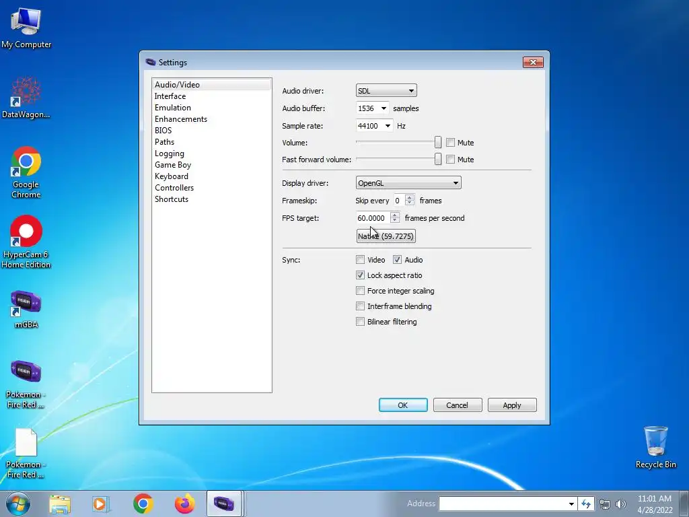Enable Interframe blending

click(x=361, y=306)
